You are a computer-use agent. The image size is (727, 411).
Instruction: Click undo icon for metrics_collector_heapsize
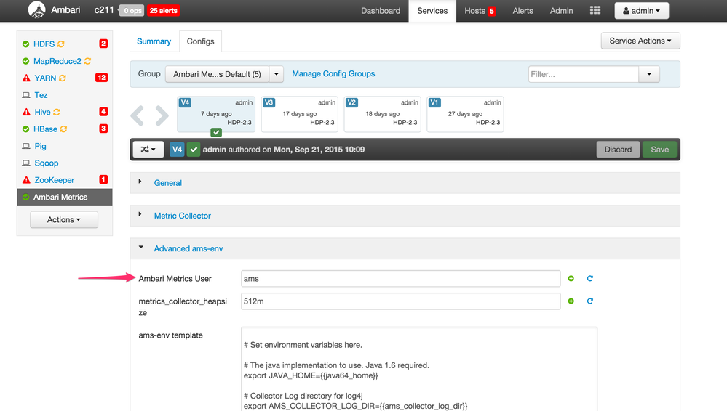589,301
